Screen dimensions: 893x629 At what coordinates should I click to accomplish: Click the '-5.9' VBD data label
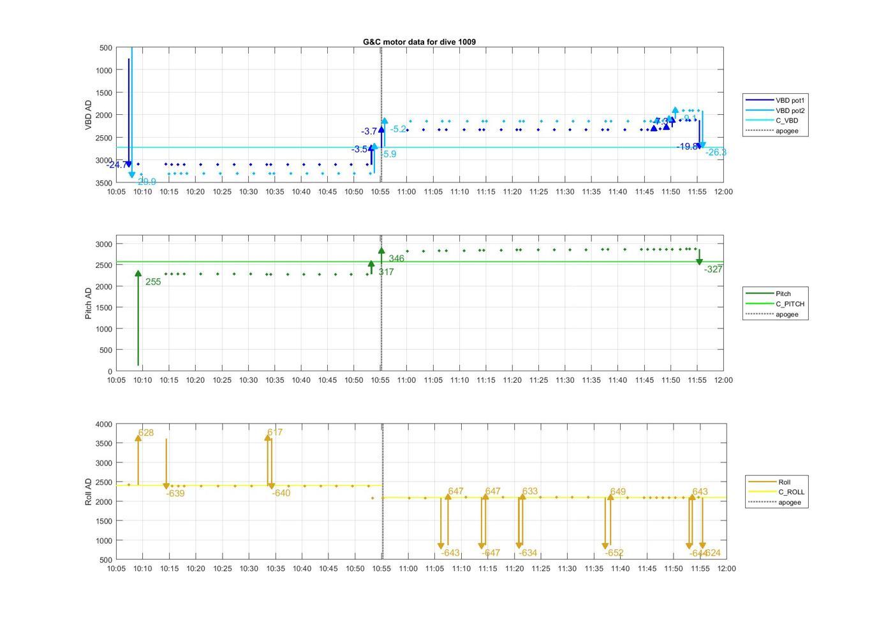pyautogui.click(x=388, y=154)
